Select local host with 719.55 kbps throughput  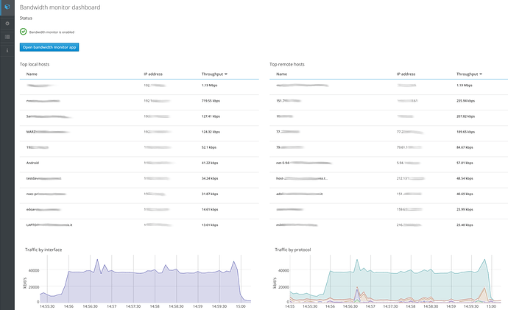[139, 101]
